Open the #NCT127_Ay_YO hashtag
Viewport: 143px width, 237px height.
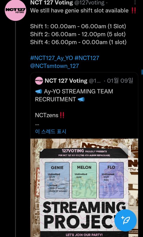click(x=52, y=58)
